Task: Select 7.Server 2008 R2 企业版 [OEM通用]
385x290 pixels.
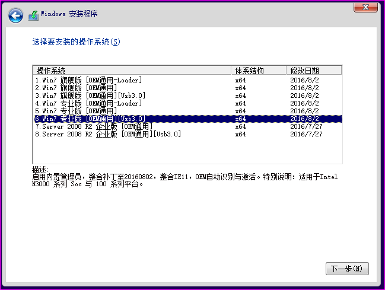Action: tap(188, 126)
